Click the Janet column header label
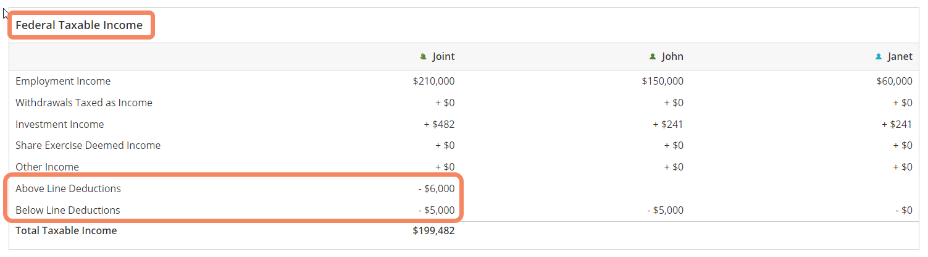 900,56
